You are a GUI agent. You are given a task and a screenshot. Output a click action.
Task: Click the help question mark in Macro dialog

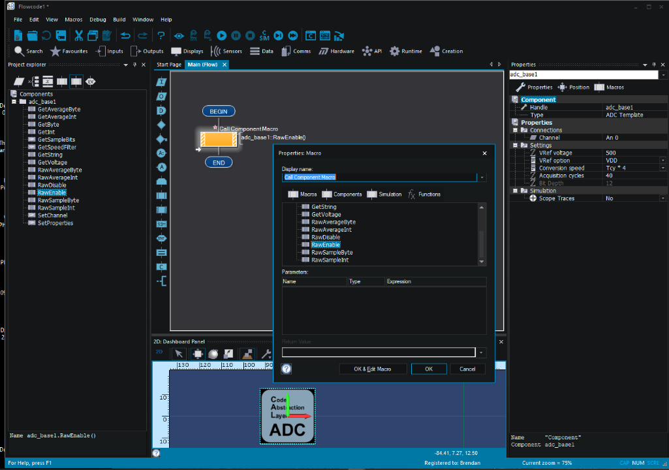[x=286, y=369]
